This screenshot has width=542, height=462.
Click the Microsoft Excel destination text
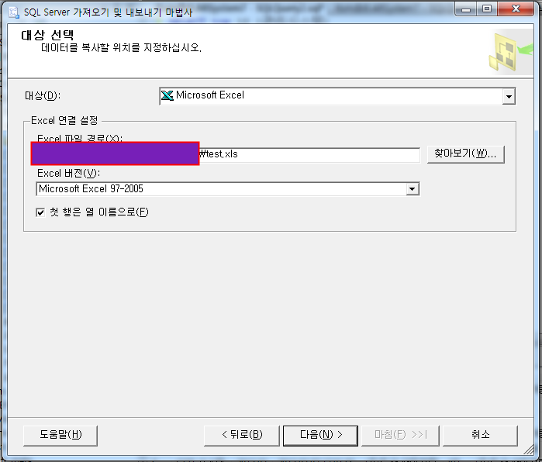[x=210, y=95]
